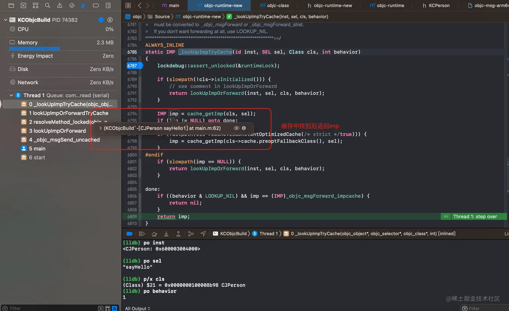Click console line "(lldb) po behavior"

(x=150, y=291)
